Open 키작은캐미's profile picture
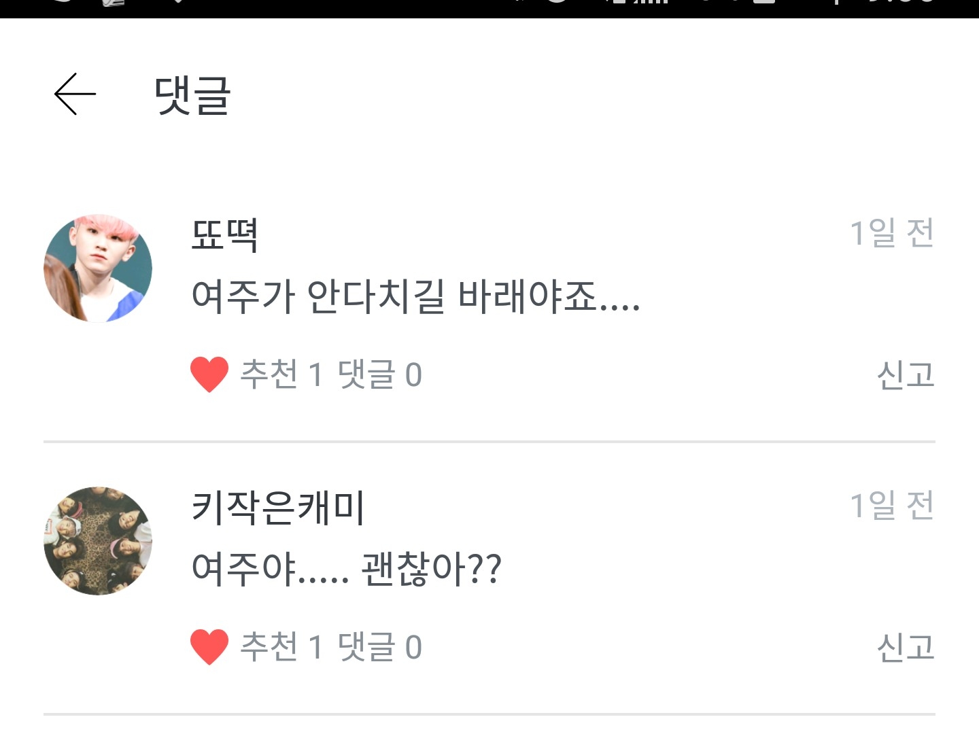The image size is (979, 734). [98, 540]
